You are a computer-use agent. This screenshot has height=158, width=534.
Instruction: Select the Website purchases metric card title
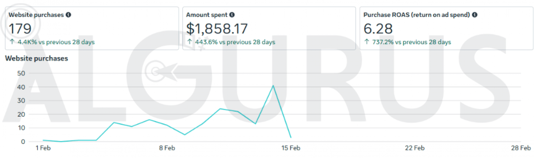click(x=36, y=15)
